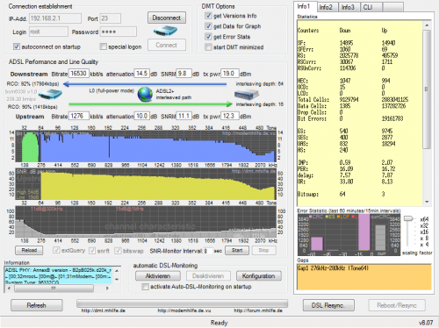Click Information box scroll up arrow
Image resolution: width=439 pixels, height=328 pixels.
point(117,271)
